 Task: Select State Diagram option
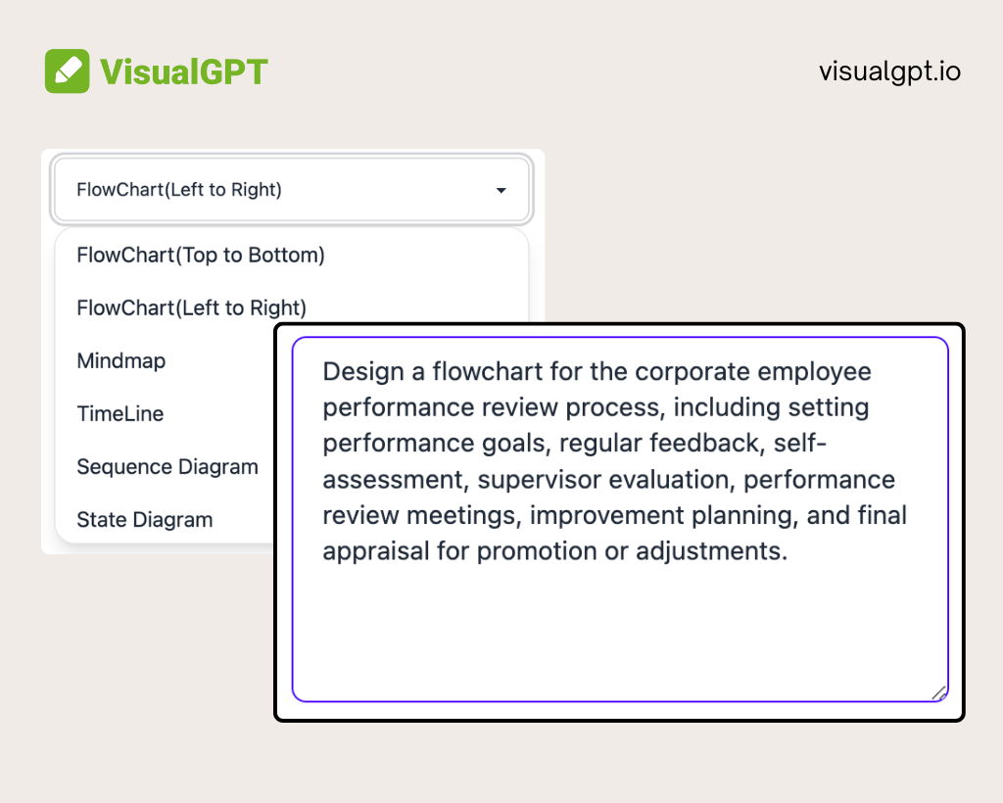[145, 520]
